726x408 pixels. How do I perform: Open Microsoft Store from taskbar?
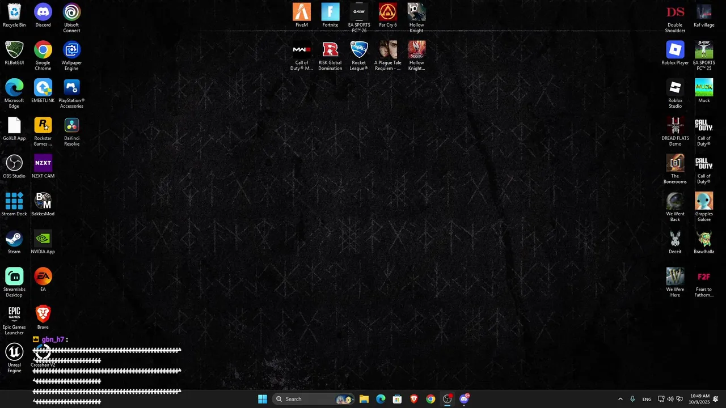[398, 399]
